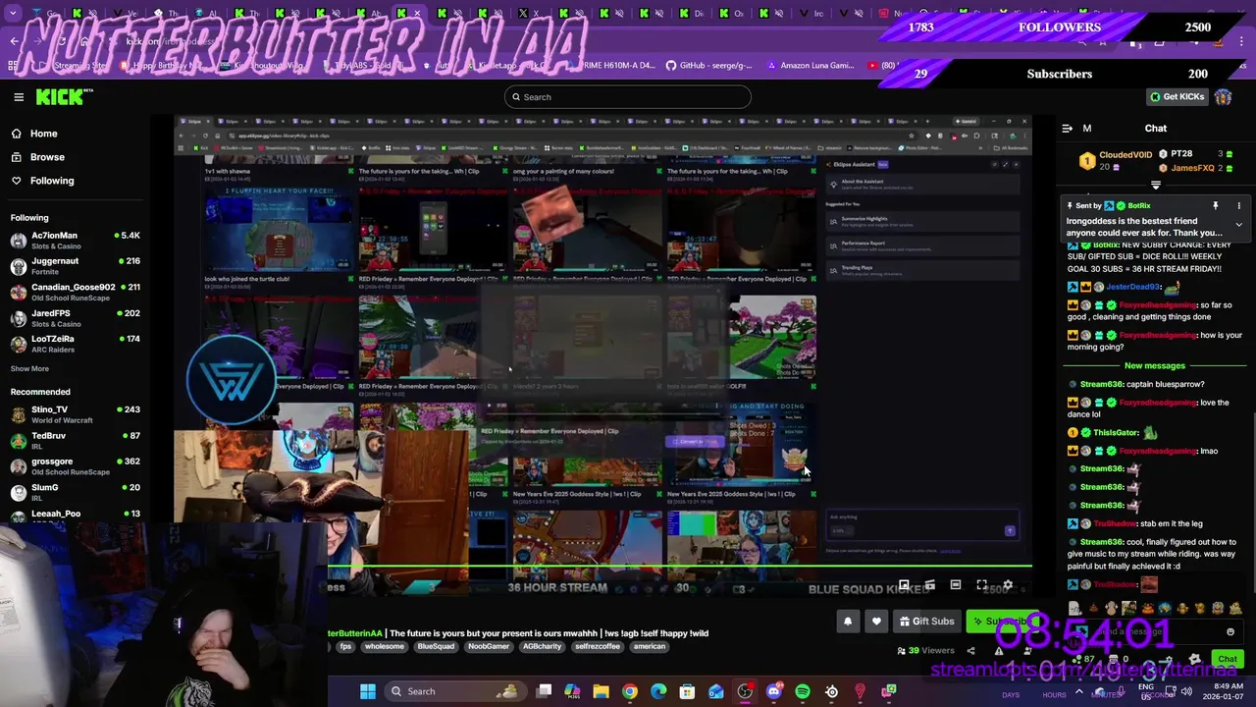The height and width of the screenshot is (707, 1256).
Task: Collapse the chat panel
Action: 1067,129
